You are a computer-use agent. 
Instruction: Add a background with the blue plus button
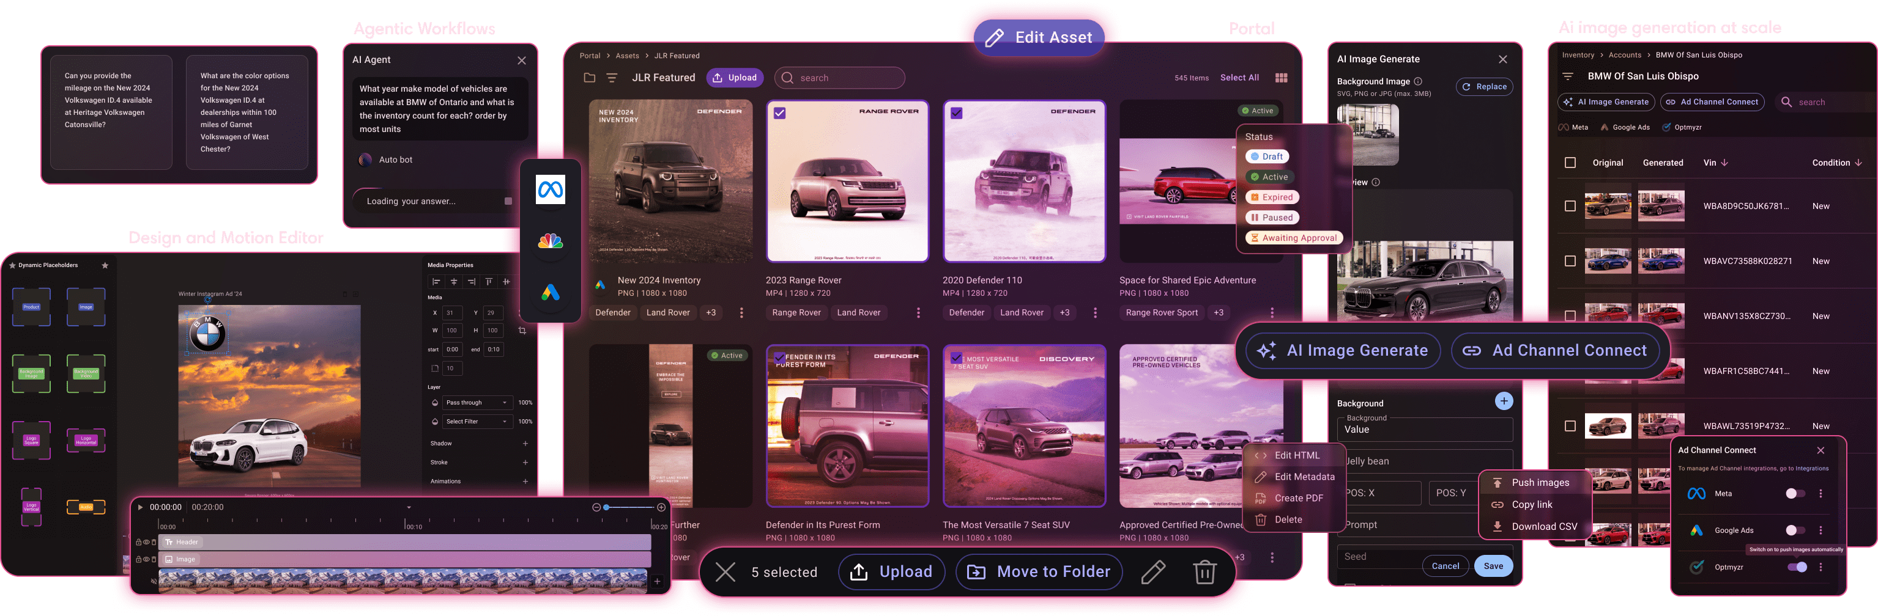(1503, 402)
